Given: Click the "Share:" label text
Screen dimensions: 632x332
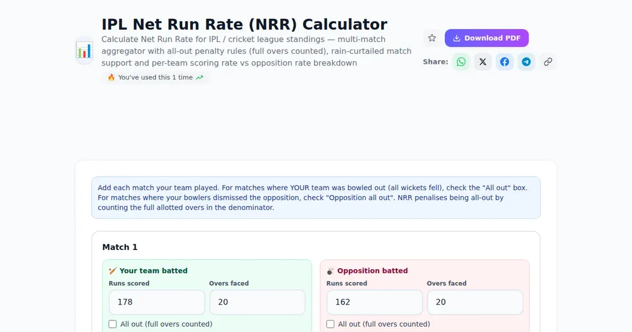Looking at the screenshot, I should (436, 62).
